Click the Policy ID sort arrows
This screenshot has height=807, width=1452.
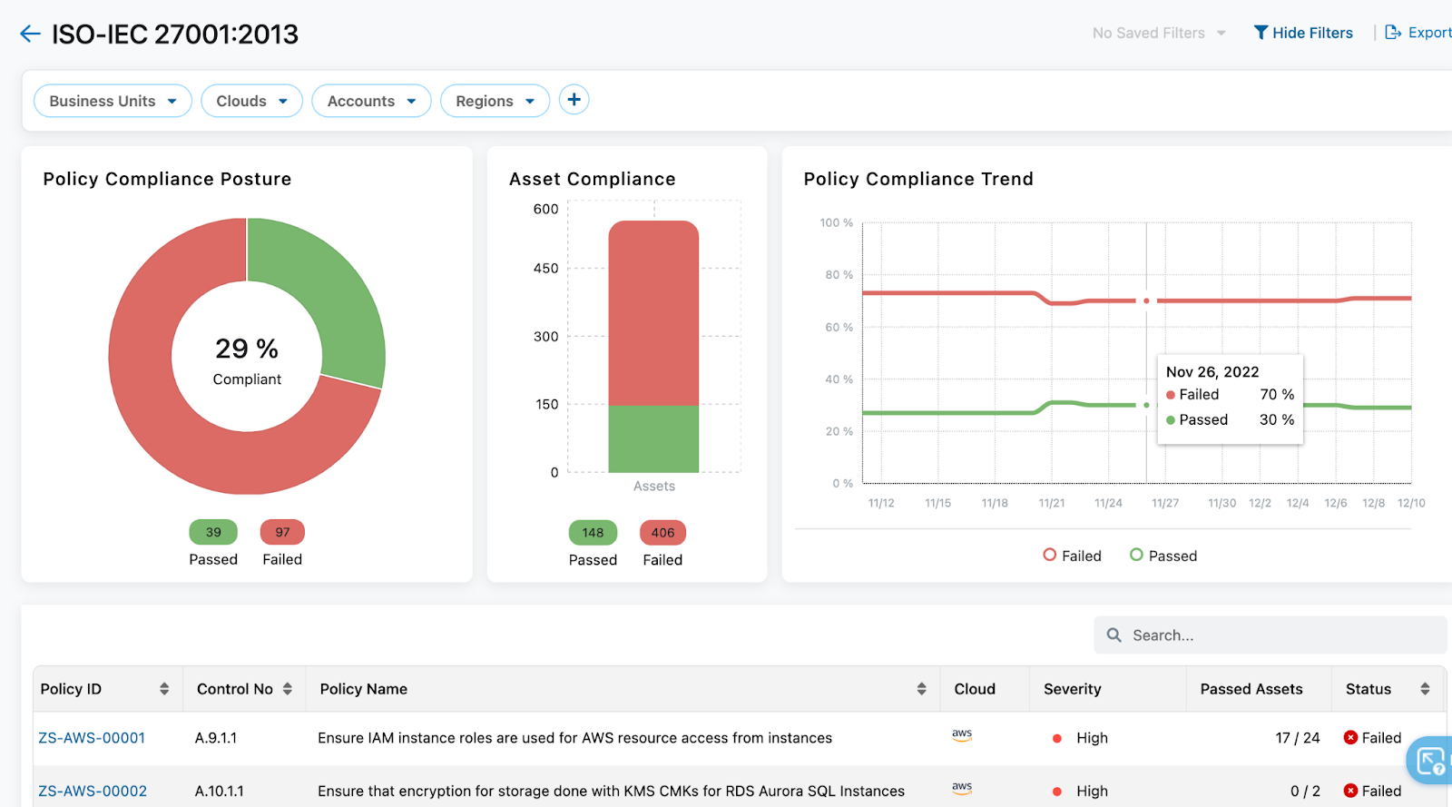point(164,689)
